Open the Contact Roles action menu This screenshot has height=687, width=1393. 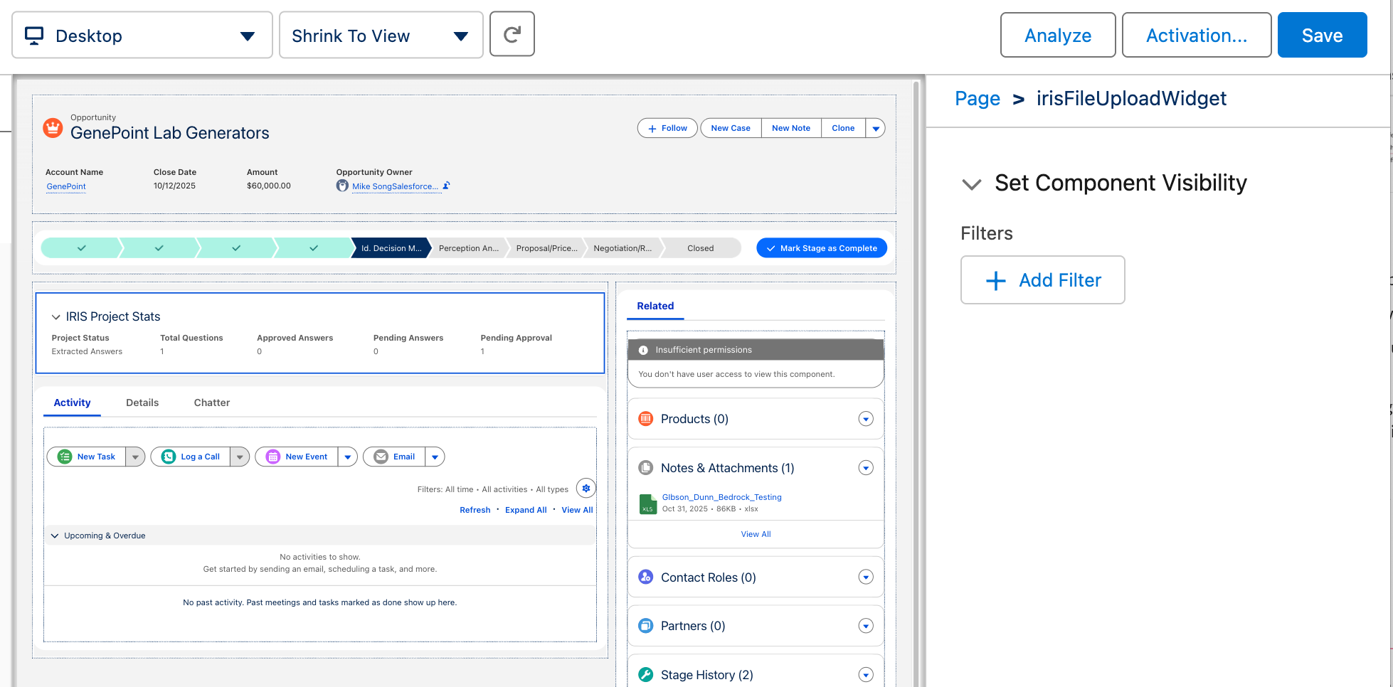click(866, 577)
